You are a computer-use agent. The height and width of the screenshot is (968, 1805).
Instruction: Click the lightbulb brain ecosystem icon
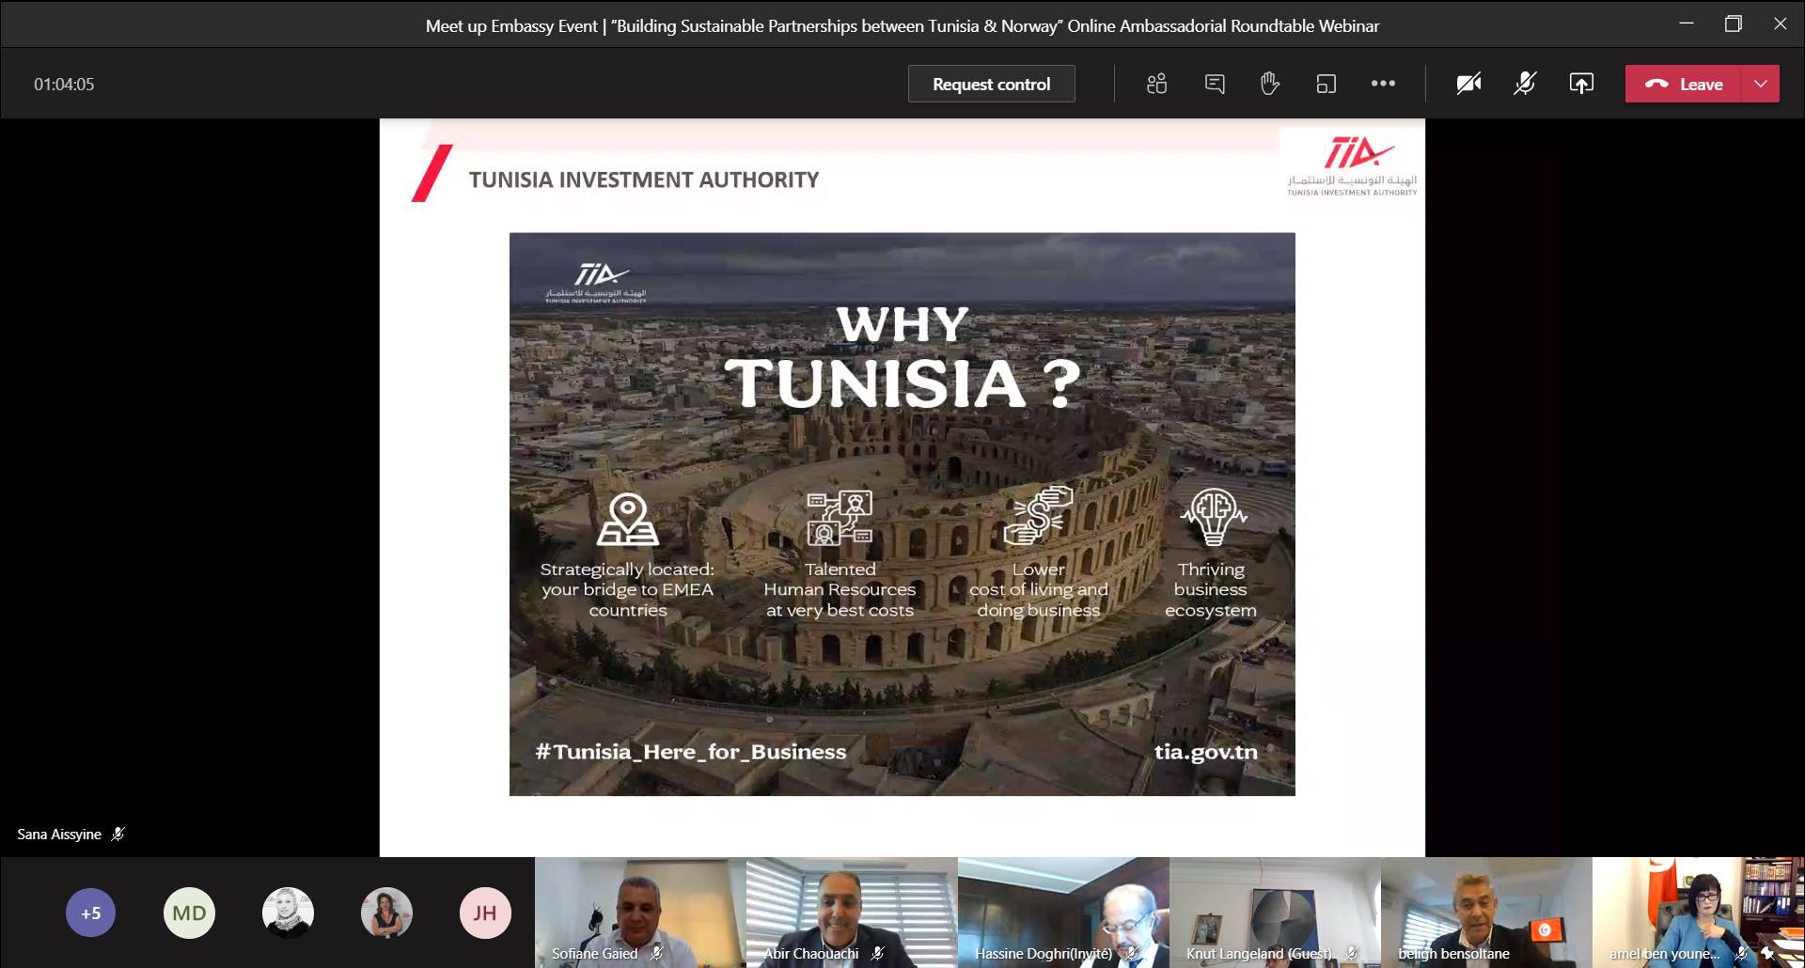click(x=1214, y=517)
